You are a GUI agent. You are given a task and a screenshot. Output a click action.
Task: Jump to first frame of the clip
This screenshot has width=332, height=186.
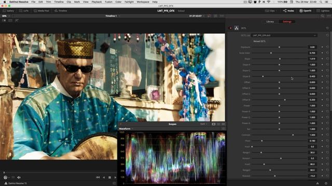[98, 178]
